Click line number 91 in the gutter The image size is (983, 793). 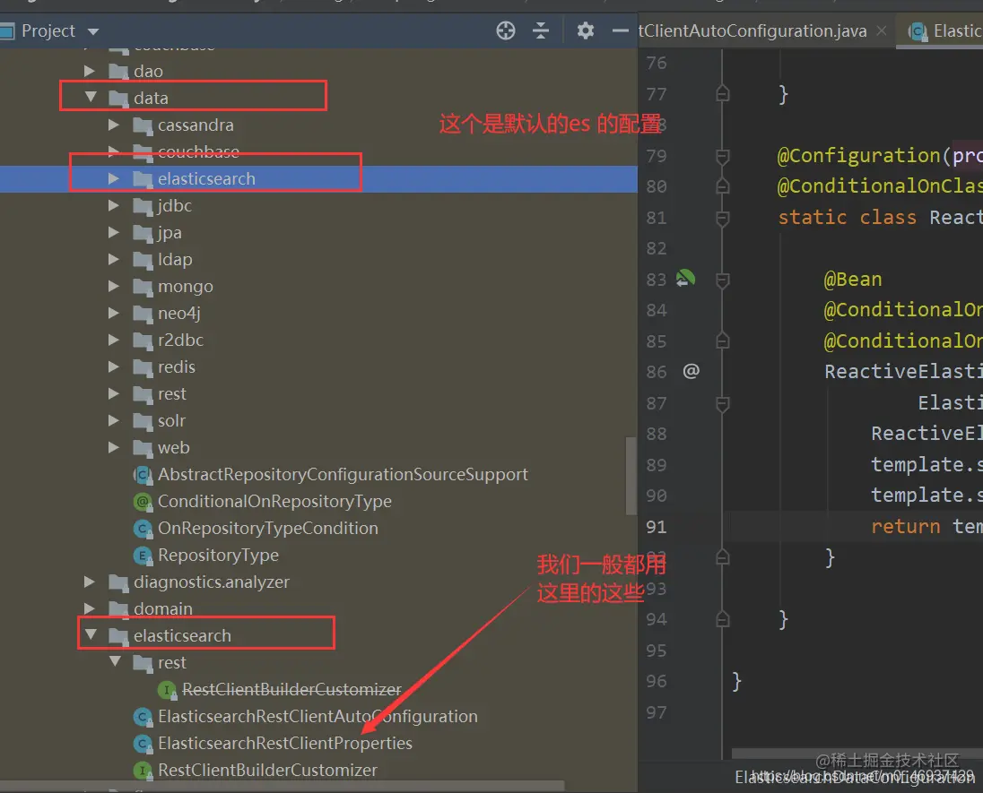(657, 527)
